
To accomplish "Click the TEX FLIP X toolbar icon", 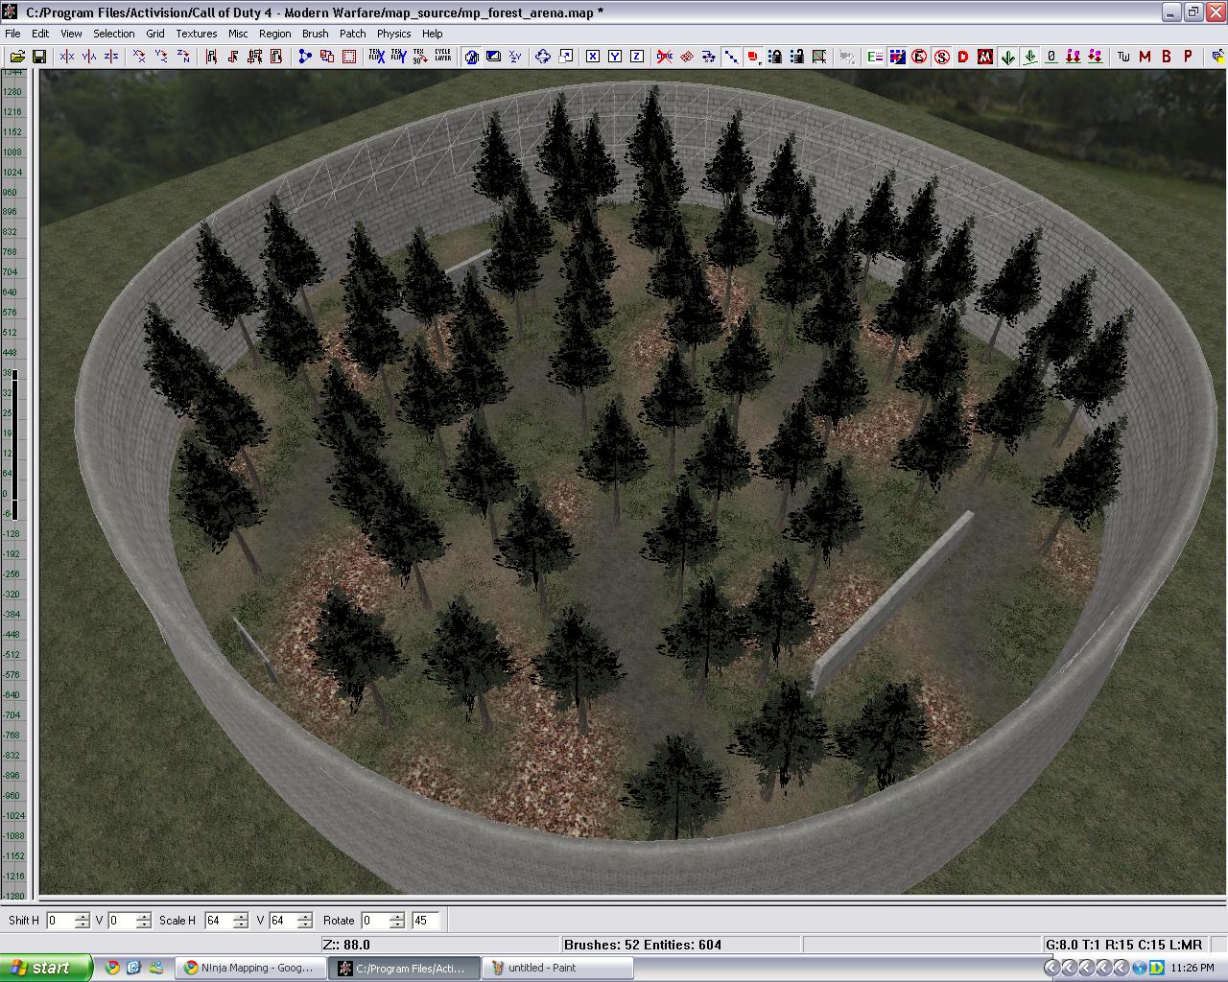I will tap(376, 57).
